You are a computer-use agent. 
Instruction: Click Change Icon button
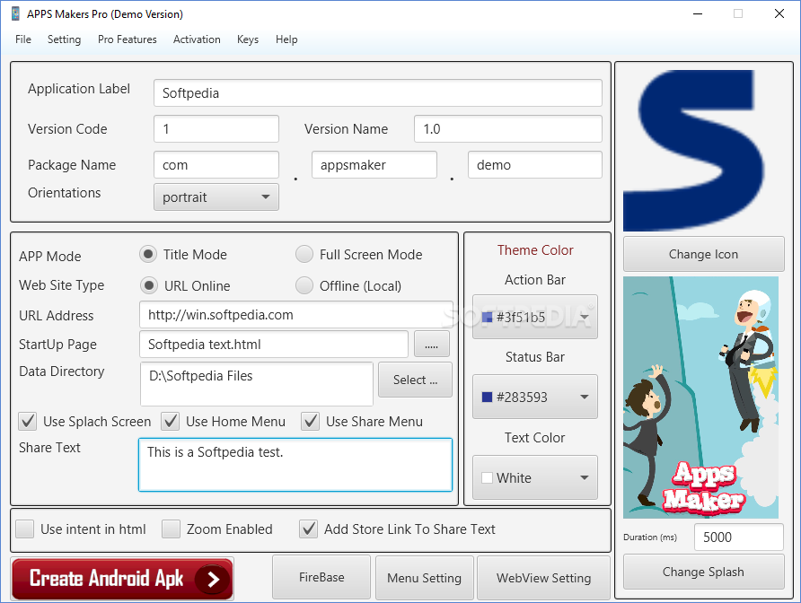tap(703, 254)
